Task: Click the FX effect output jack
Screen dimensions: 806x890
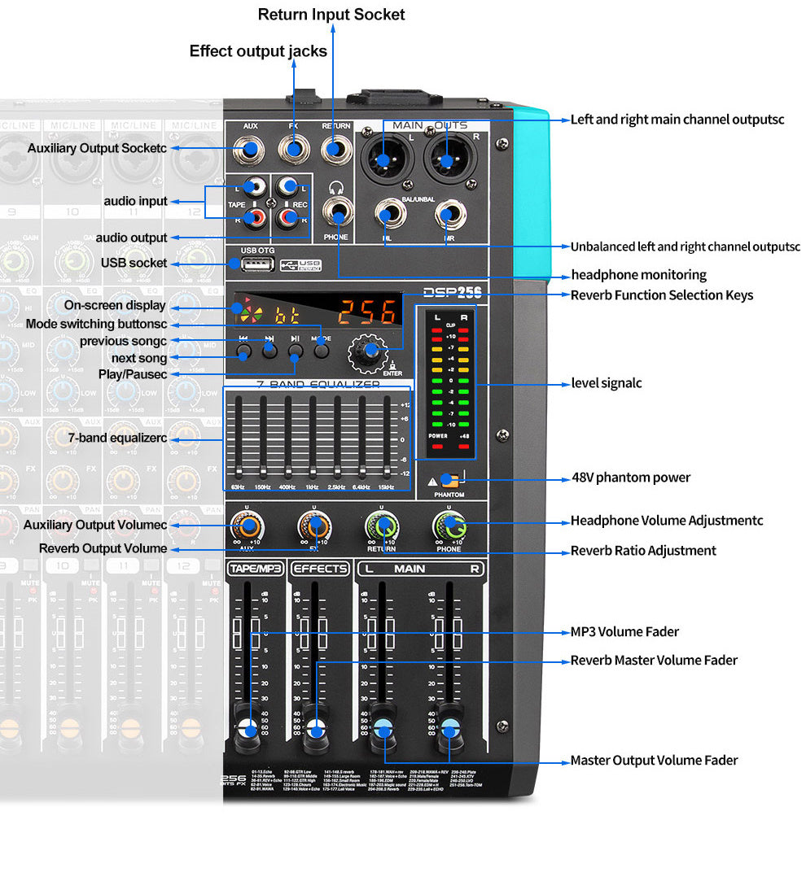Action: [294, 150]
